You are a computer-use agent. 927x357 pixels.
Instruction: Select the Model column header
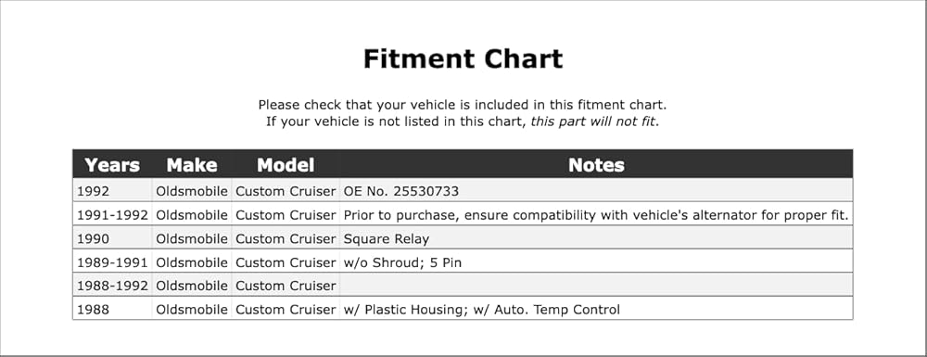tap(286, 165)
